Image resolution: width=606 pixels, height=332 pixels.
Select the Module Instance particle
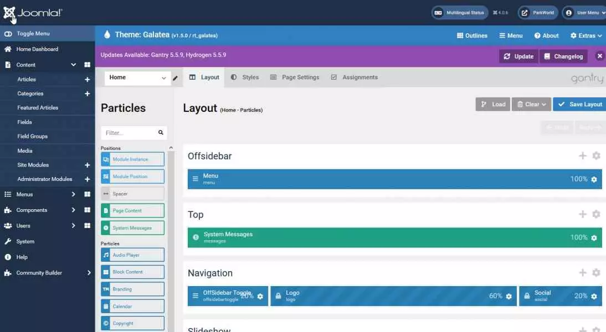[x=132, y=159]
